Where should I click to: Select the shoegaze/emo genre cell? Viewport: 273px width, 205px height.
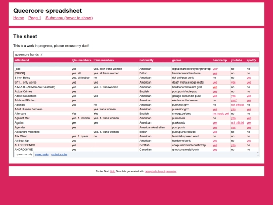(192, 114)
